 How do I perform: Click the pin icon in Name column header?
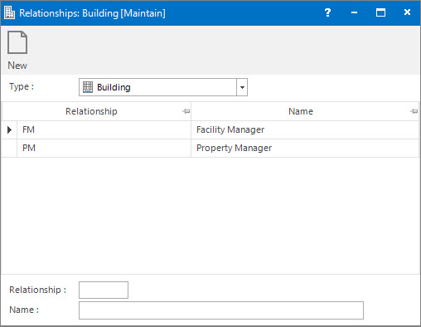[414, 111]
